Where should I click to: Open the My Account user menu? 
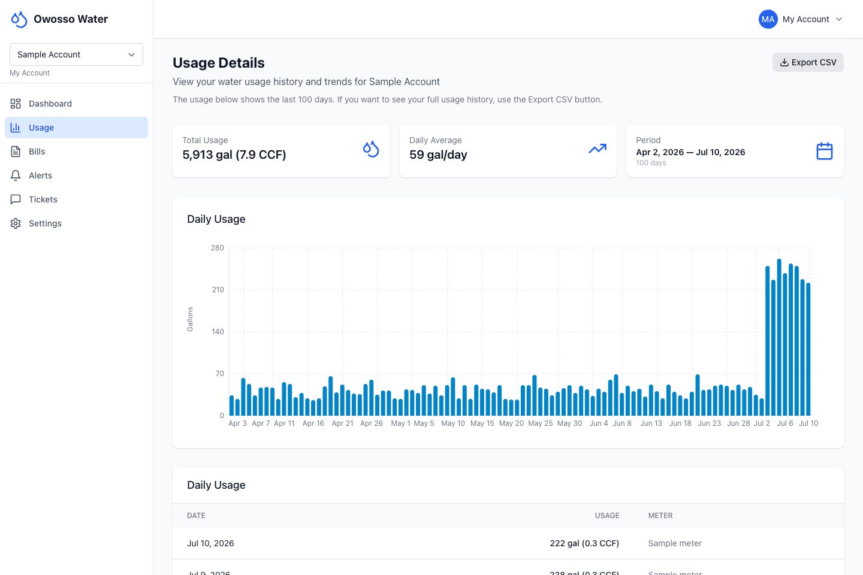(x=801, y=19)
